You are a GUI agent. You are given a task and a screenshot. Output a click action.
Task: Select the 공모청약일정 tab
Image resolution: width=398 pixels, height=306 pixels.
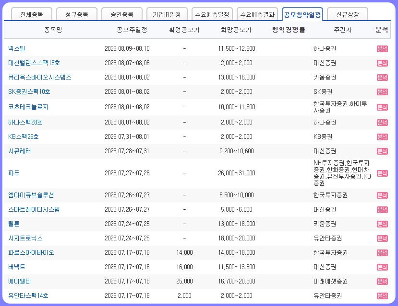(x=302, y=14)
